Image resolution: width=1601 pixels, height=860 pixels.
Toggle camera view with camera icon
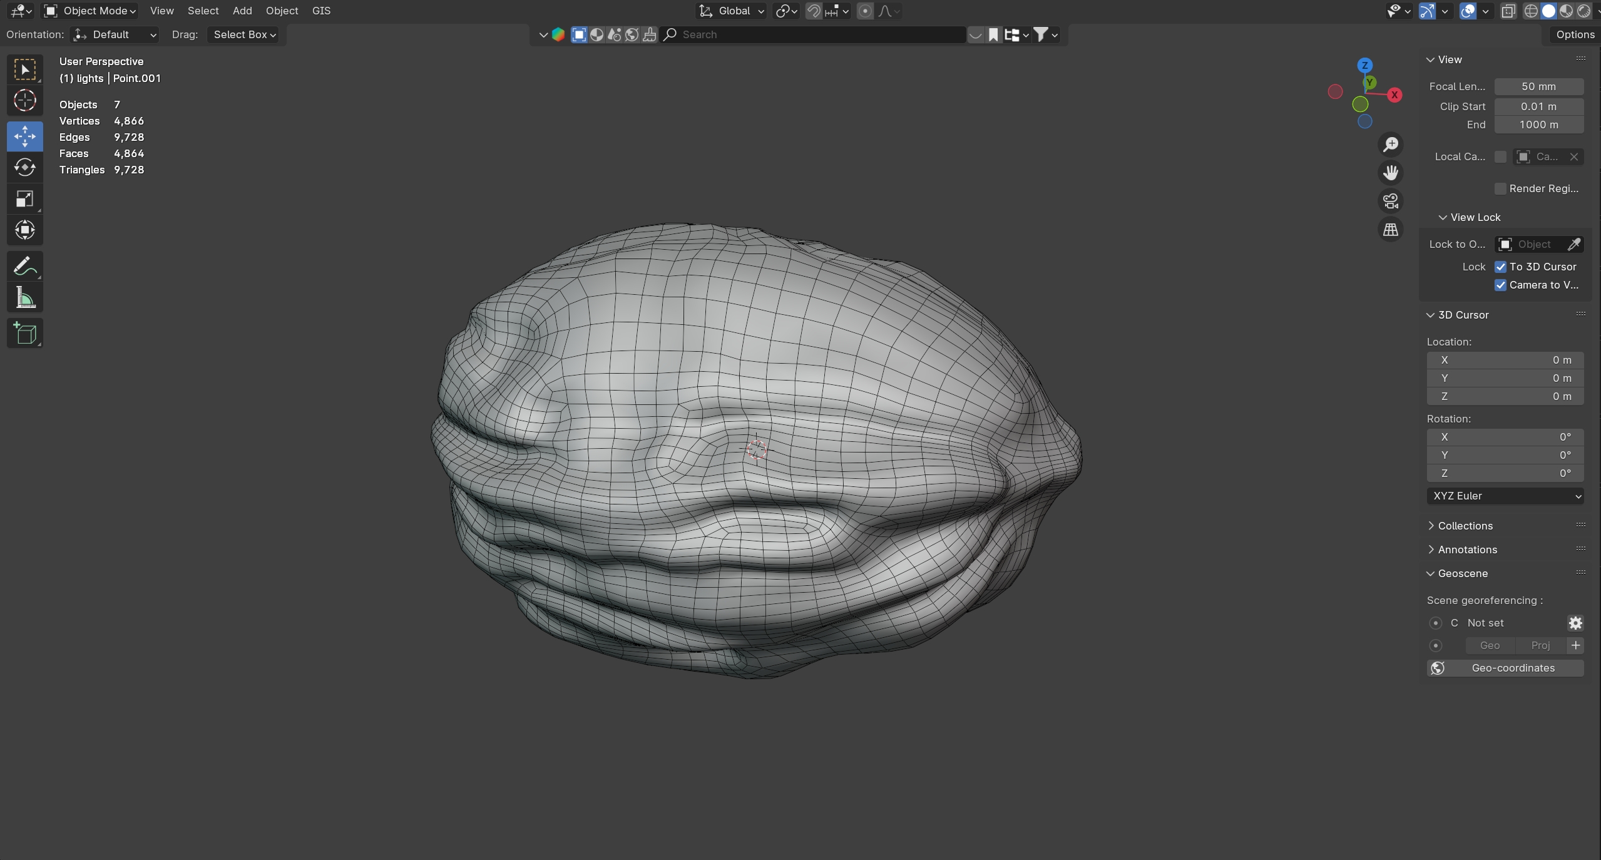coord(1390,201)
